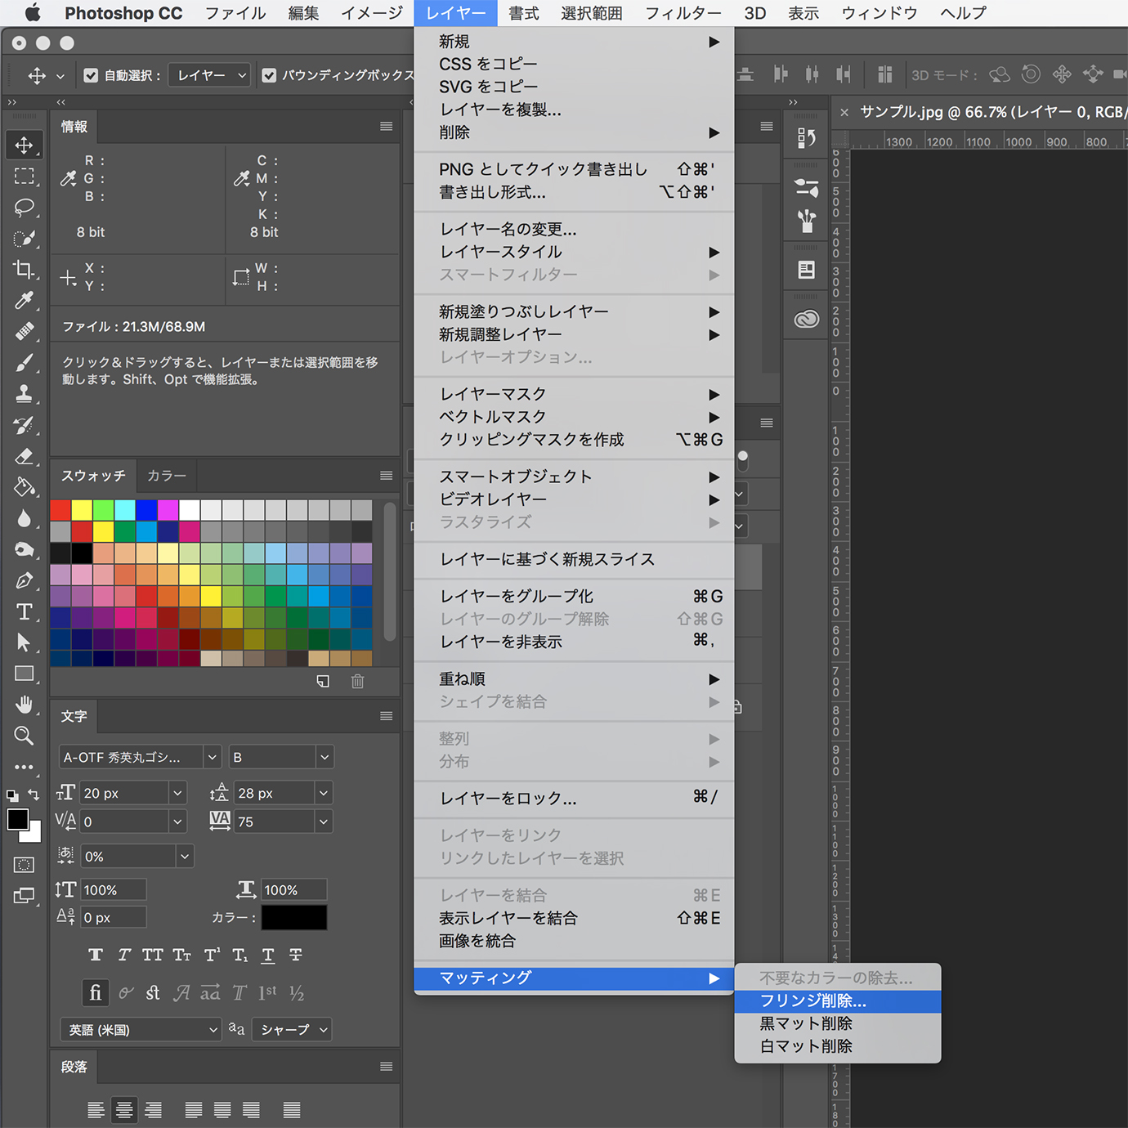This screenshot has width=1128, height=1128.
Task: Toggle all caps text style
Action: [153, 955]
